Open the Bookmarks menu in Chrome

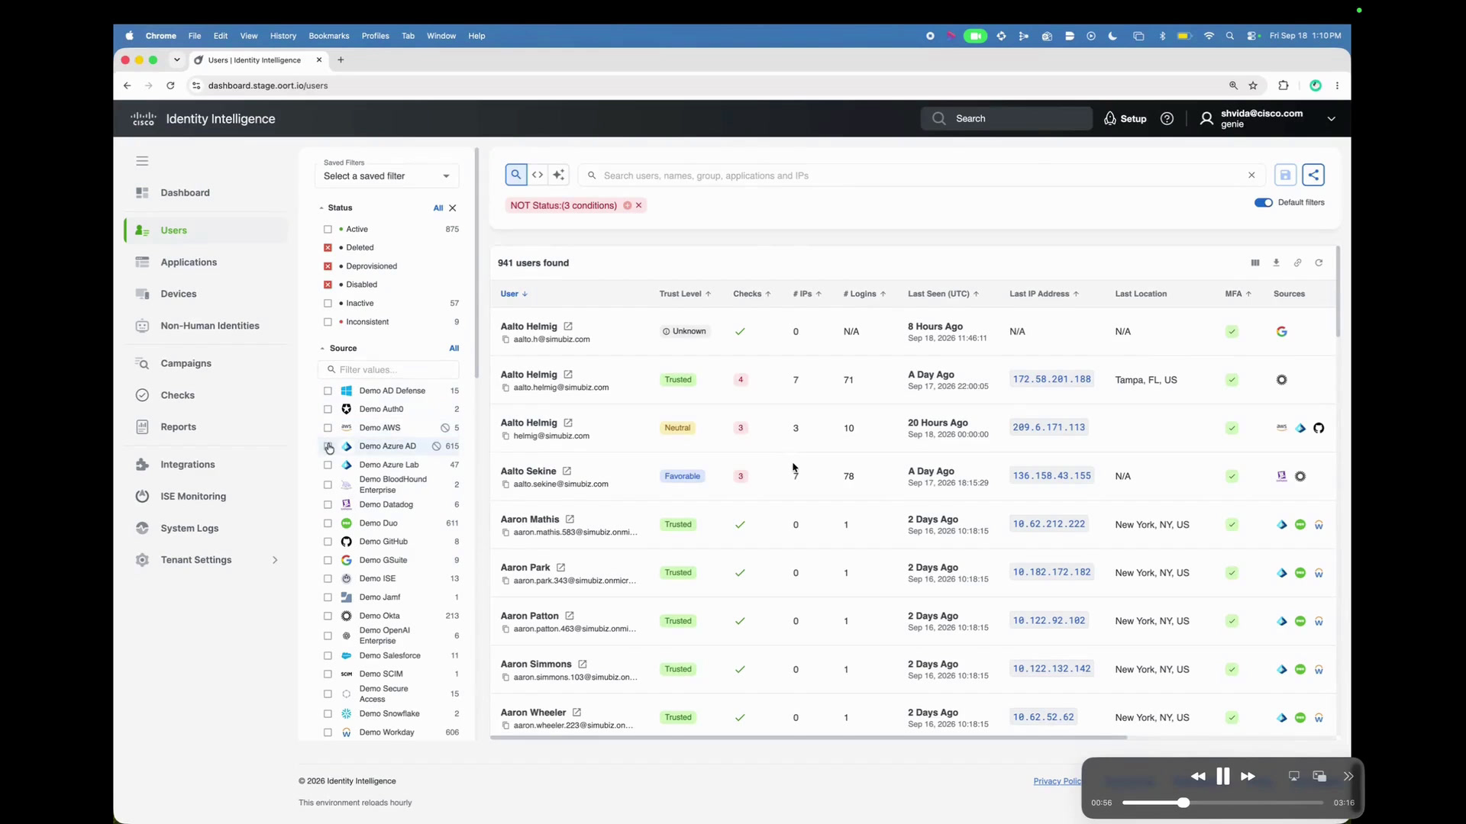click(328, 36)
